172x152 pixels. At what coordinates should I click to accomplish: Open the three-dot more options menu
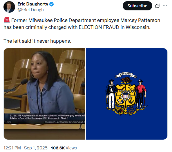(x=165, y=6)
